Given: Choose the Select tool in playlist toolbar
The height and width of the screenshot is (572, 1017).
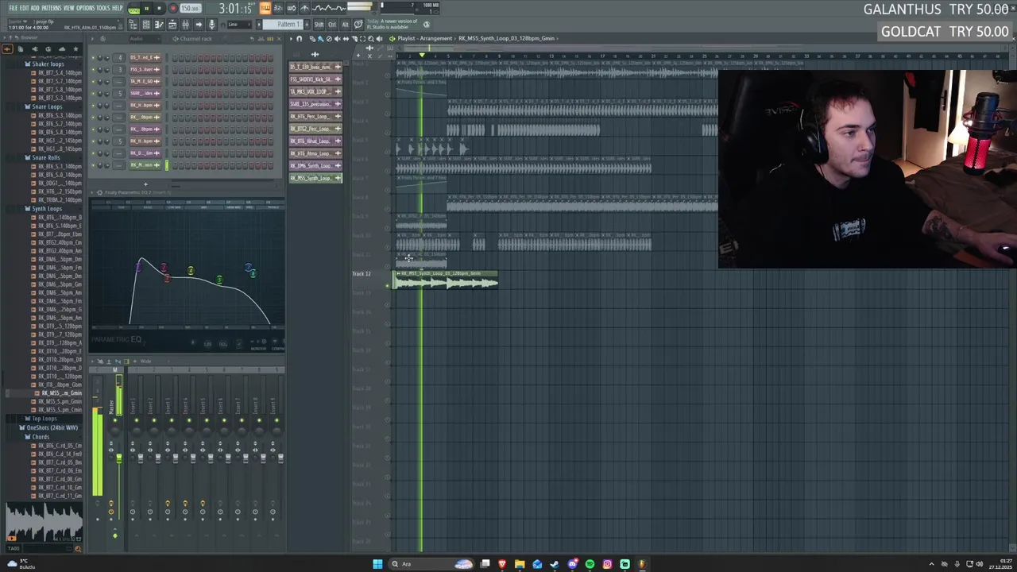Looking at the screenshot, I should pos(362,38).
